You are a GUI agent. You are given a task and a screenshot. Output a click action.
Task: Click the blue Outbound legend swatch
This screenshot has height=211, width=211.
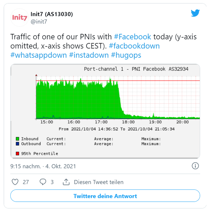[17, 144]
